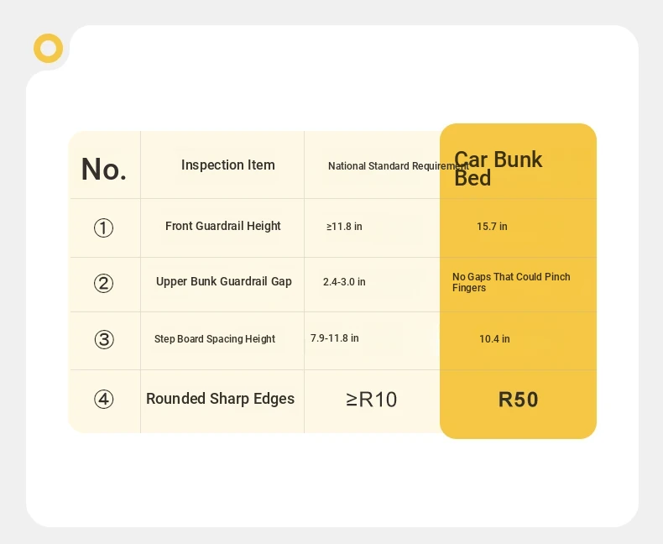Click the '10.4 in' value
The width and height of the screenshot is (663, 544).
pos(494,339)
